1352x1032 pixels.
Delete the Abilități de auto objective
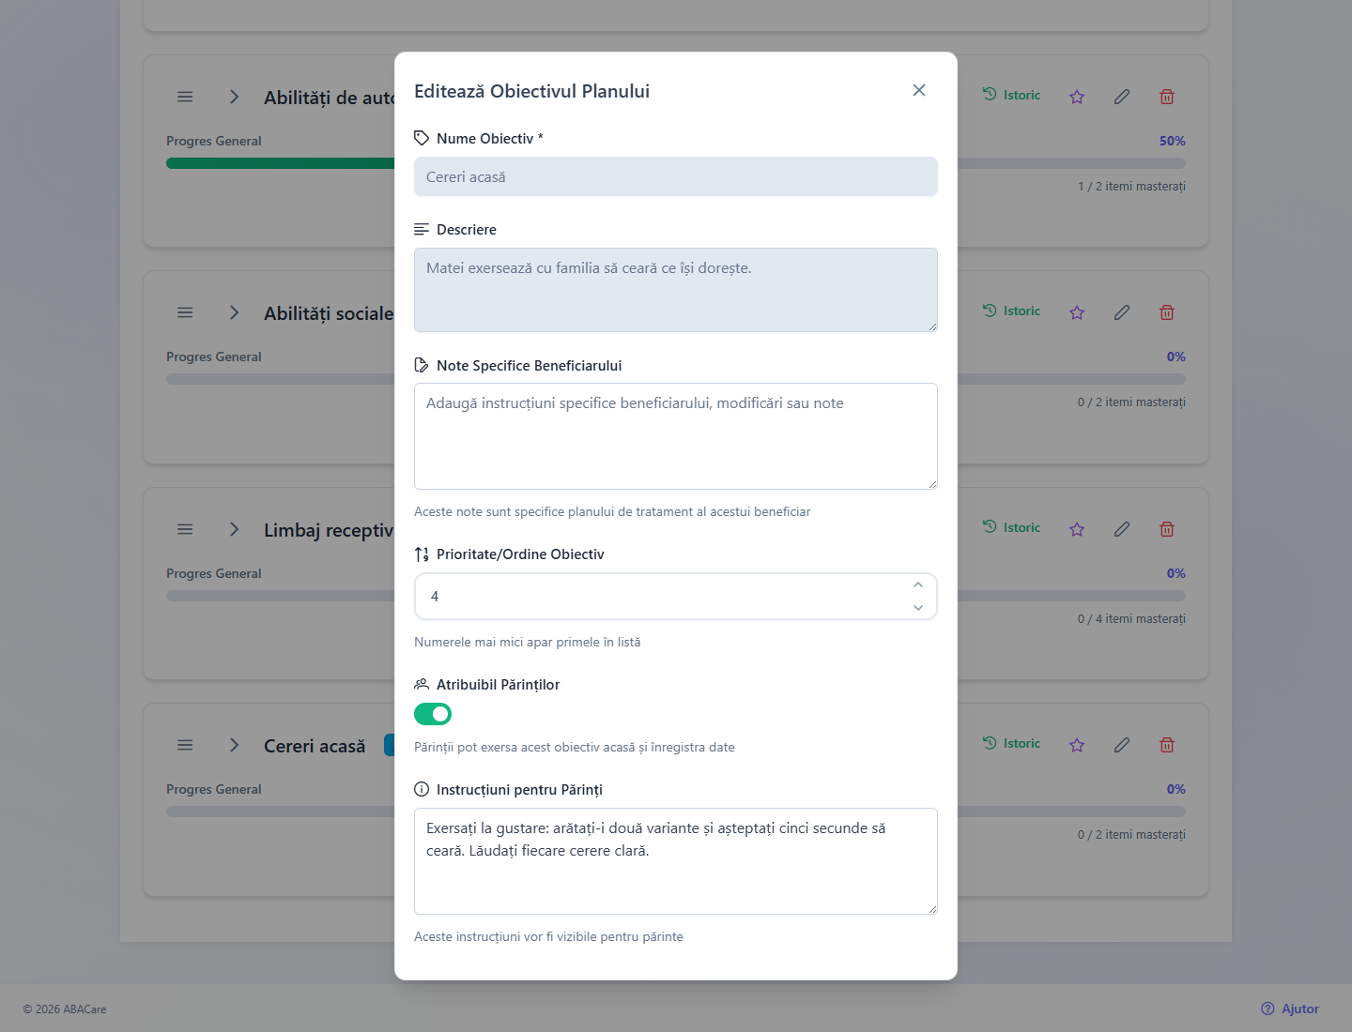(x=1167, y=97)
